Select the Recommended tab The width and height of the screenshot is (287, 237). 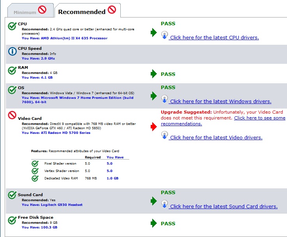[88, 11]
